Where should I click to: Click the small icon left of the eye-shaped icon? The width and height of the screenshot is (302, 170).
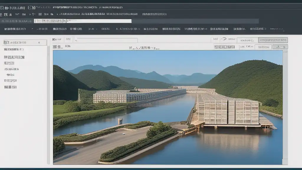pos(215,39)
